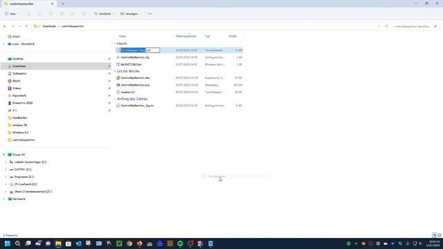Switch to large icons view in status bar
The height and width of the screenshot is (249, 443).
(440, 235)
